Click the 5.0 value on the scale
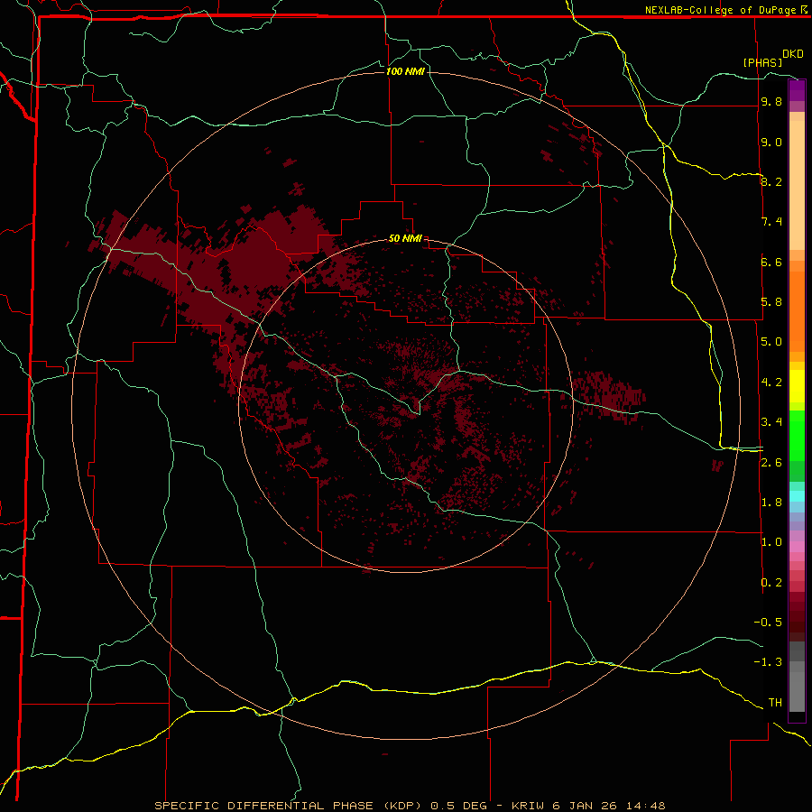This screenshot has width=812, height=812. tap(771, 342)
